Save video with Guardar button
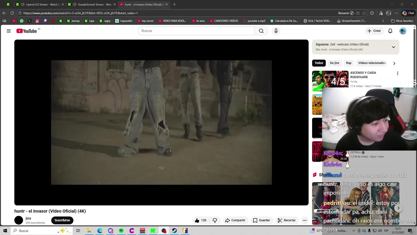This screenshot has width=417, height=235. click(262, 220)
